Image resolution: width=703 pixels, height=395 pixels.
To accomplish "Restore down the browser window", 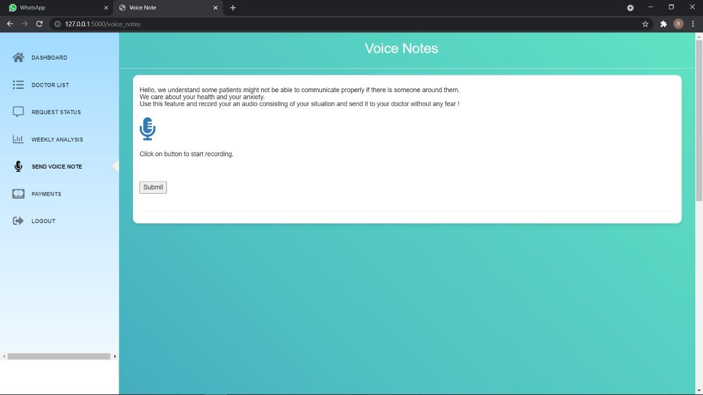I will (x=671, y=7).
